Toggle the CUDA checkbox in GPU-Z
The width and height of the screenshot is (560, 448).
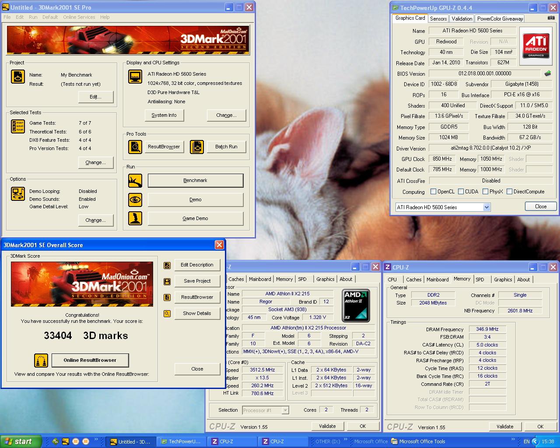pos(461,192)
